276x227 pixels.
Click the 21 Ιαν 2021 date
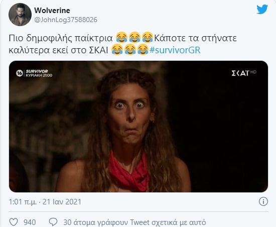coord(62,202)
